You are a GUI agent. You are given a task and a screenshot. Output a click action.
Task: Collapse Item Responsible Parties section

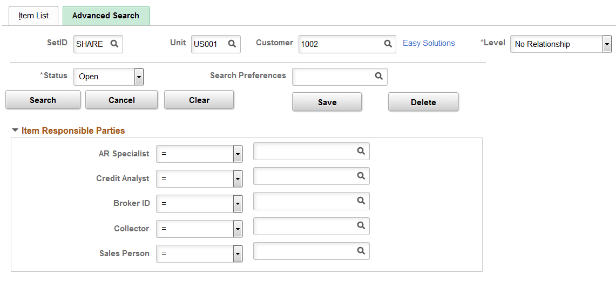pyautogui.click(x=15, y=130)
